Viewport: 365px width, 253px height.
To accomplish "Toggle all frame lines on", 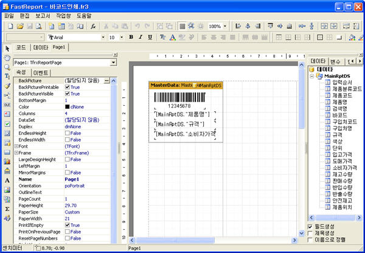I will pyautogui.click(x=320, y=37).
